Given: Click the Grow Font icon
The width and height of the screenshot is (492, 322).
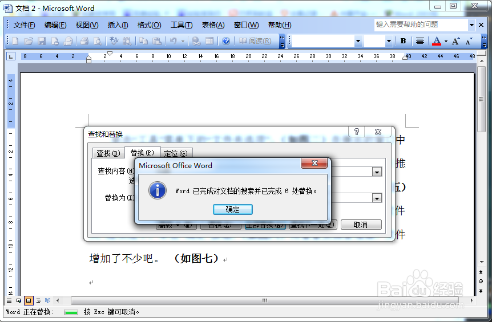Looking at the screenshot, I should point(455,41).
